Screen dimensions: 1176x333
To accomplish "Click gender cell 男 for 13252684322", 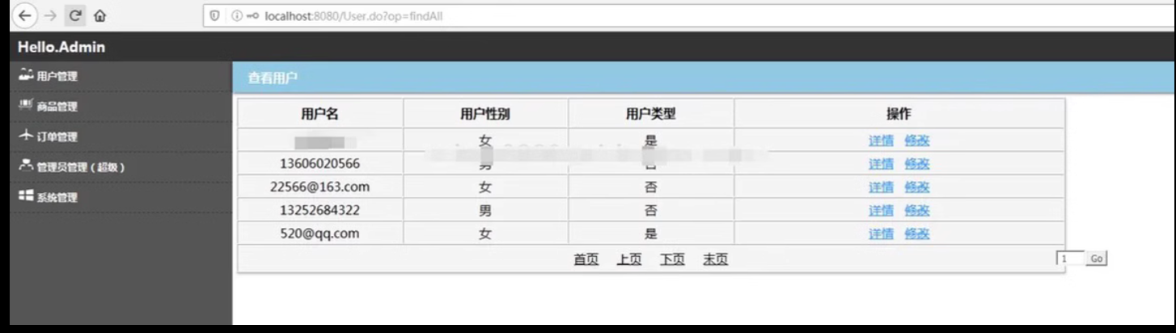I will (485, 211).
